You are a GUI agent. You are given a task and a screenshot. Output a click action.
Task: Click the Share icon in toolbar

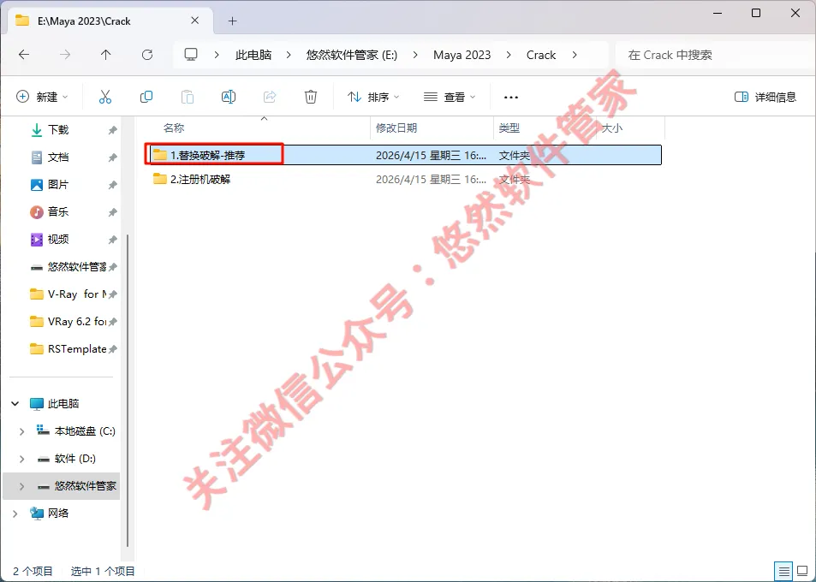click(270, 97)
